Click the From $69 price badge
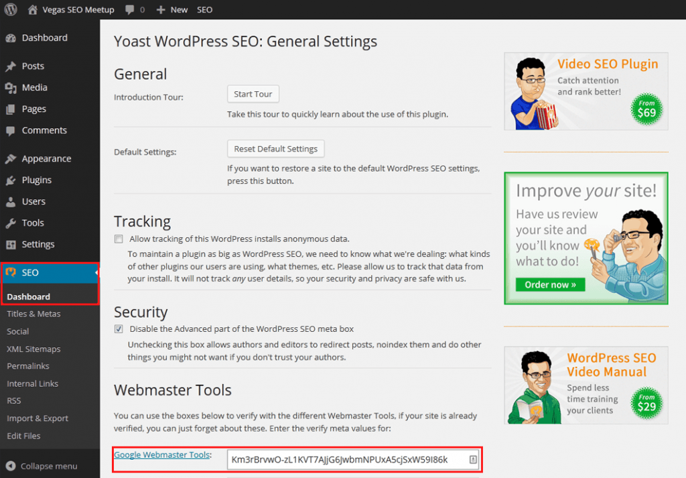This screenshot has width=686, height=478. [x=646, y=109]
